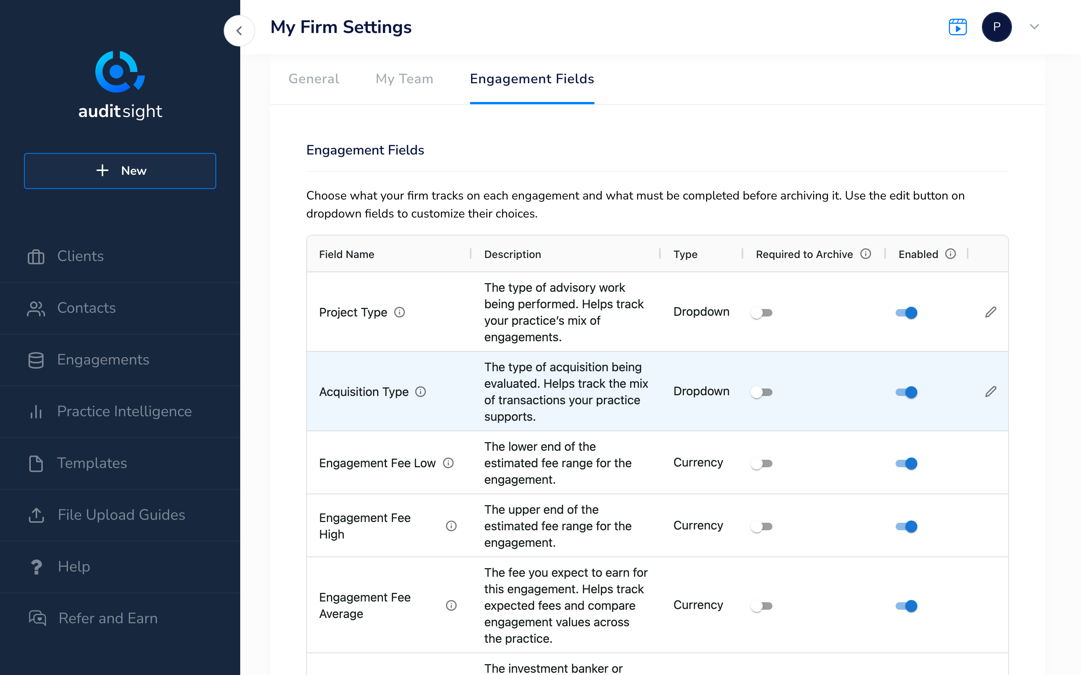Open Clients in the sidebar
The width and height of the screenshot is (1081, 675).
coord(120,256)
